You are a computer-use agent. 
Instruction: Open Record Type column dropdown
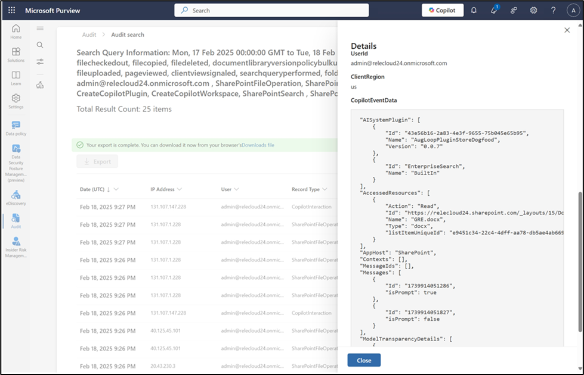(325, 189)
